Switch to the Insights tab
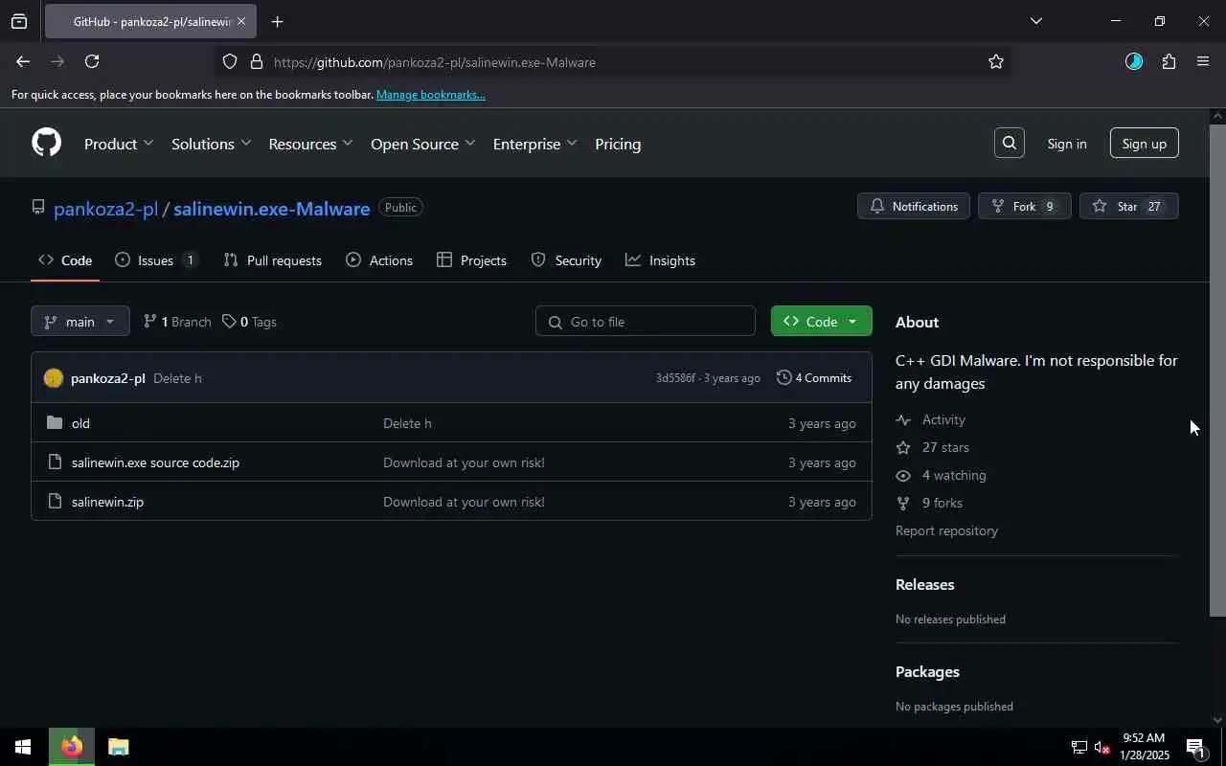Viewport: 1226px width, 766px height. click(660, 260)
